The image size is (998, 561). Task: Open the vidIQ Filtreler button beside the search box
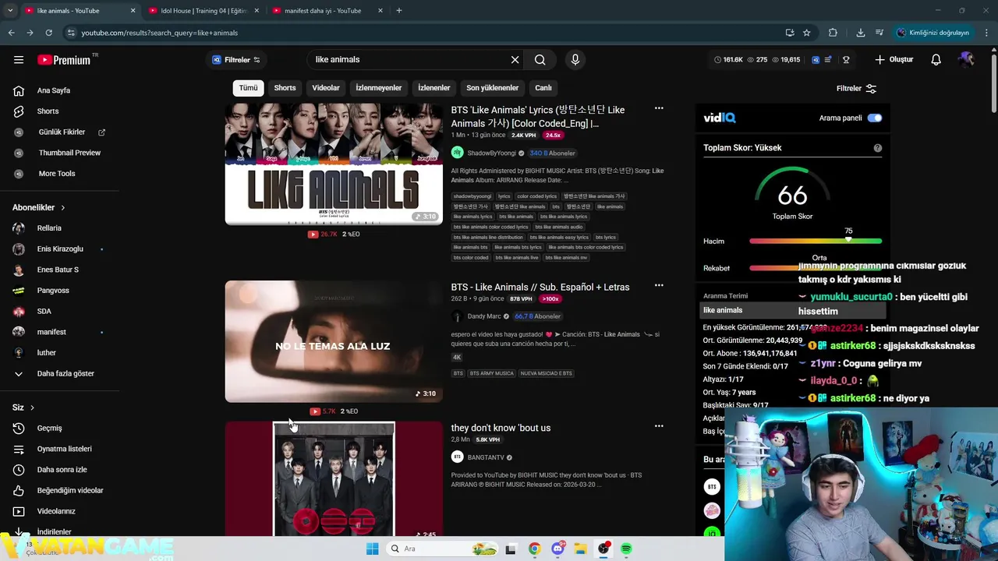(x=236, y=60)
